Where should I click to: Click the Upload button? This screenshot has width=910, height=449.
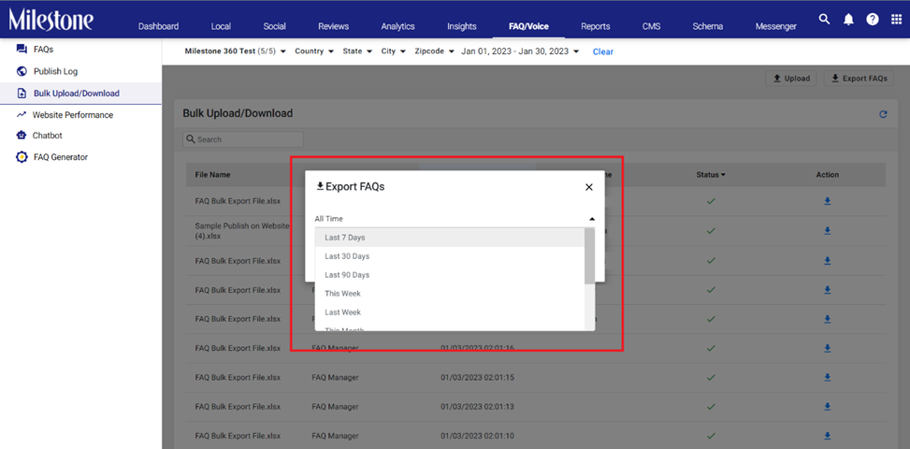791,79
